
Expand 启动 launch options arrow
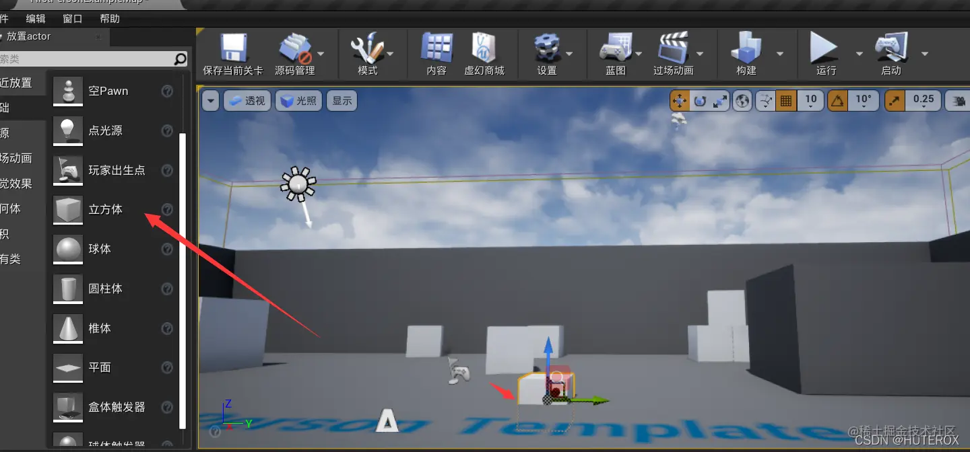click(x=925, y=53)
